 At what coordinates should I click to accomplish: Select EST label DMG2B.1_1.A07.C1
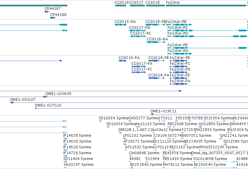136,130
